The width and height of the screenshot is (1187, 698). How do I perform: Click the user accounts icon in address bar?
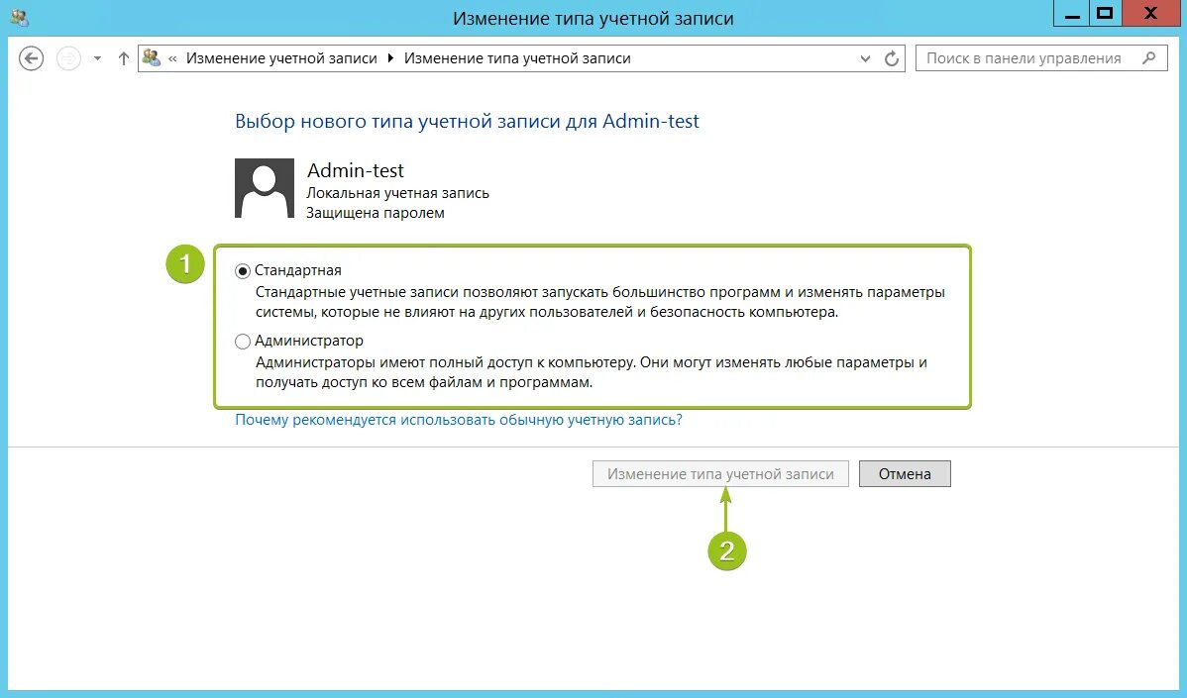tap(152, 57)
